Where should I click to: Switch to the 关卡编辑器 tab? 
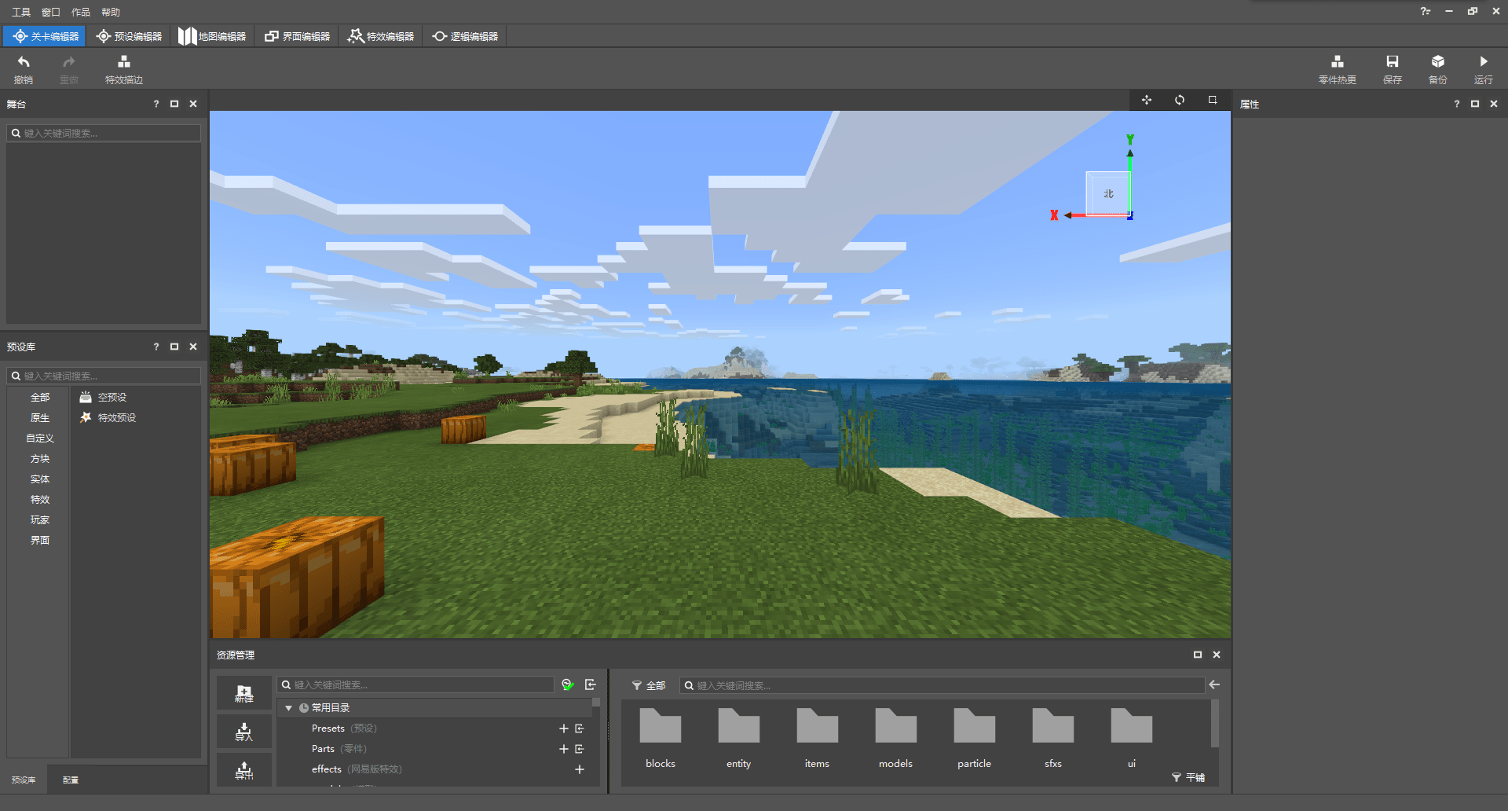46,36
